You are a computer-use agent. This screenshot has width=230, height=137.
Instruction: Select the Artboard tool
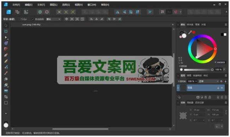point(6,32)
